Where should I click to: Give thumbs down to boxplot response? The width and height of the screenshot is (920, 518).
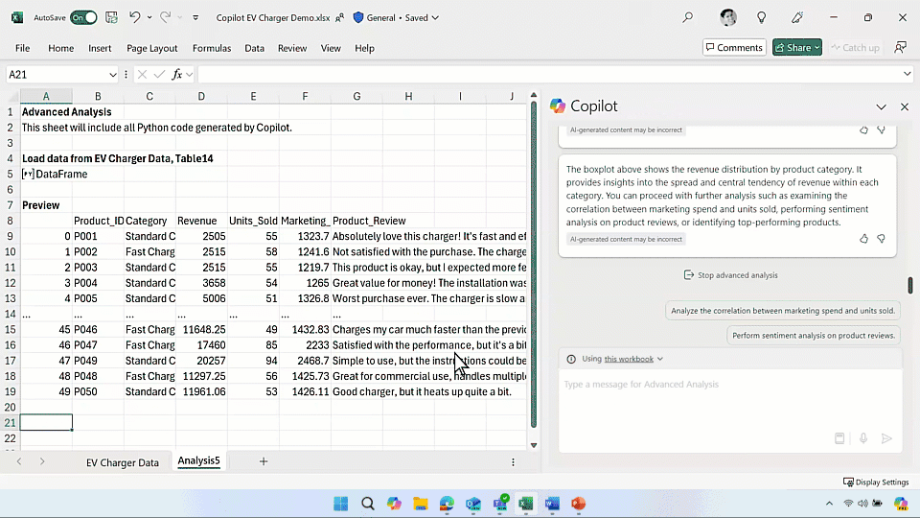click(881, 239)
